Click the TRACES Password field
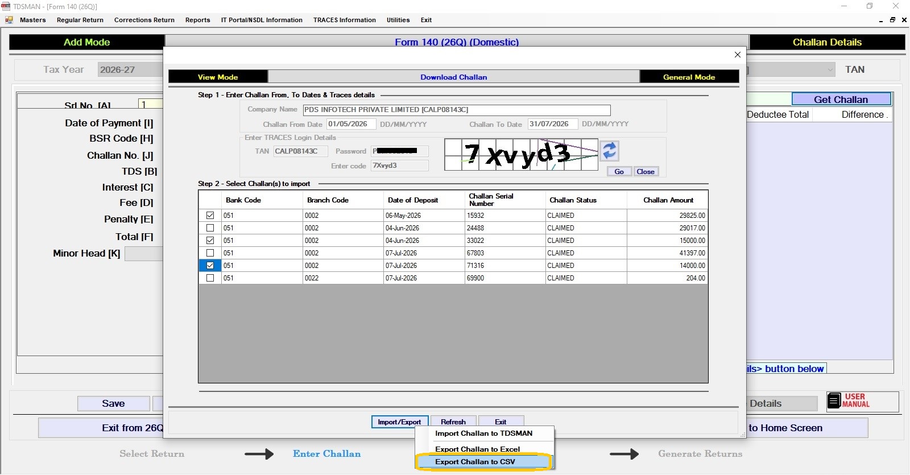The width and height of the screenshot is (910, 475). pos(400,151)
